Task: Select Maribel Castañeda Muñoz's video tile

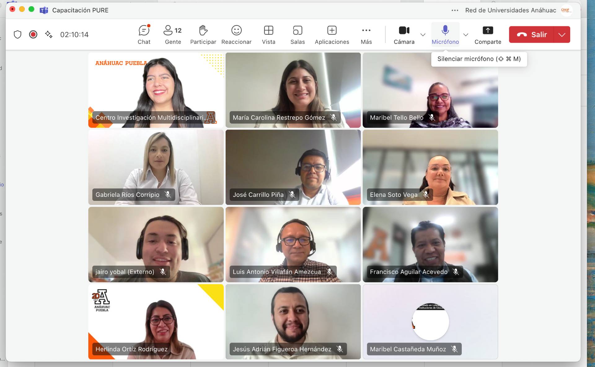Action: 430,321
